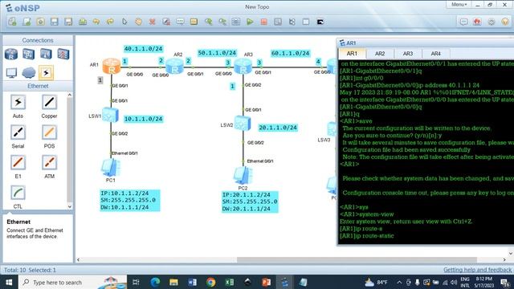Click the 20.1.1.0/24 network label
Screen dimensions: 514x289
coord(278,128)
